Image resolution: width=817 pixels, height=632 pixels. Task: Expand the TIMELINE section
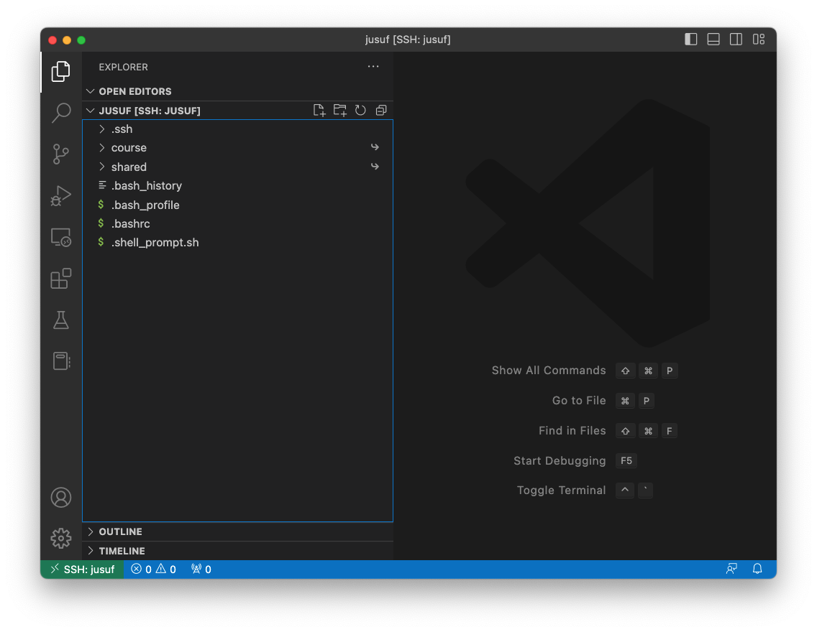[122, 551]
